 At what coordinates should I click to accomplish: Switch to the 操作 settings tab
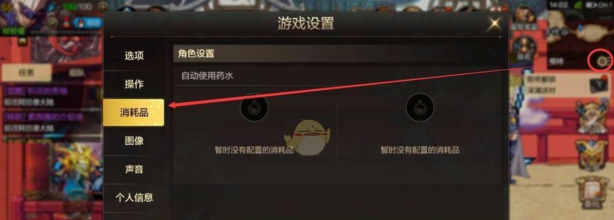(134, 84)
